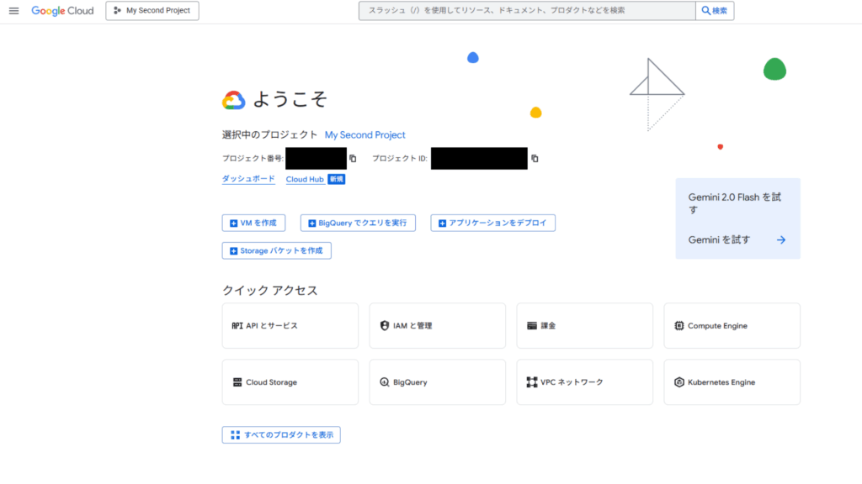862x484 pixels.
Task: Click Storage バケットを作成 button
Action: (276, 250)
